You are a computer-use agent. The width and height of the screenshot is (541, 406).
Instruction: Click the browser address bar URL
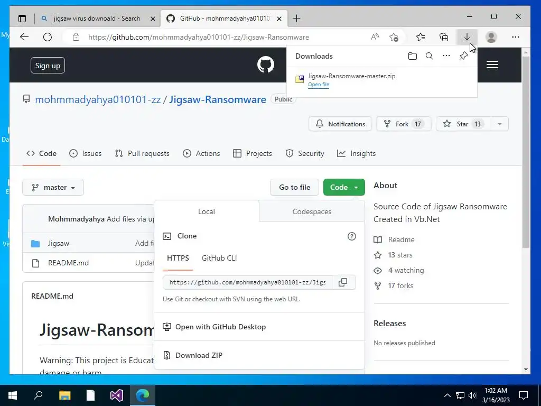click(199, 37)
